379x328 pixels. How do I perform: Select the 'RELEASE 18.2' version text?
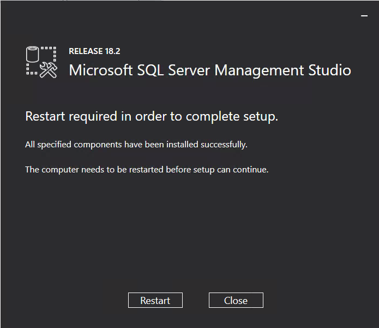94,51
